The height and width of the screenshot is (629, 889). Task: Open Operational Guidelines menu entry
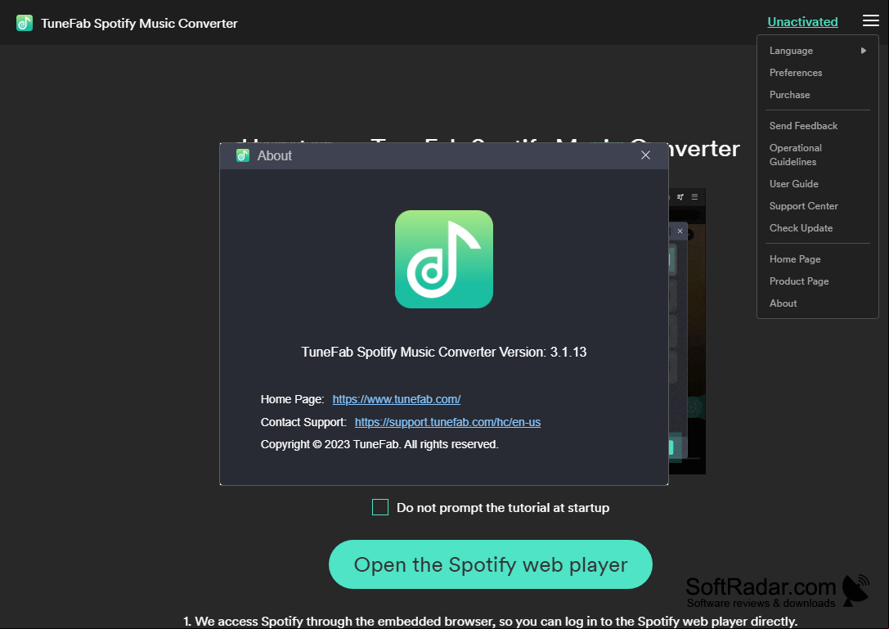pos(818,155)
